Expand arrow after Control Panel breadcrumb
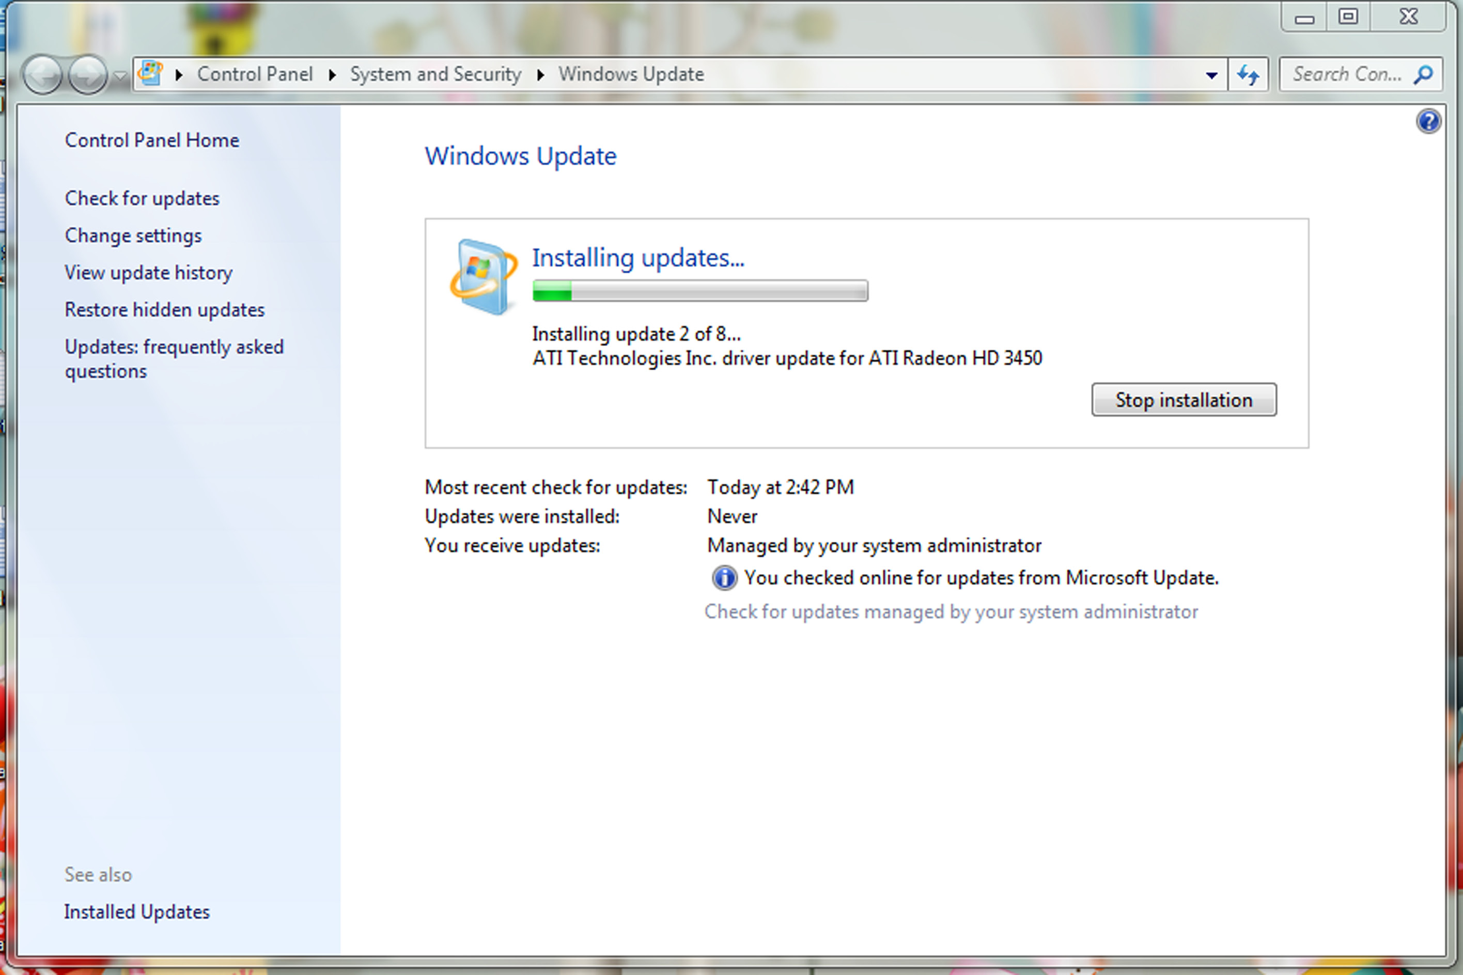 tap(332, 75)
